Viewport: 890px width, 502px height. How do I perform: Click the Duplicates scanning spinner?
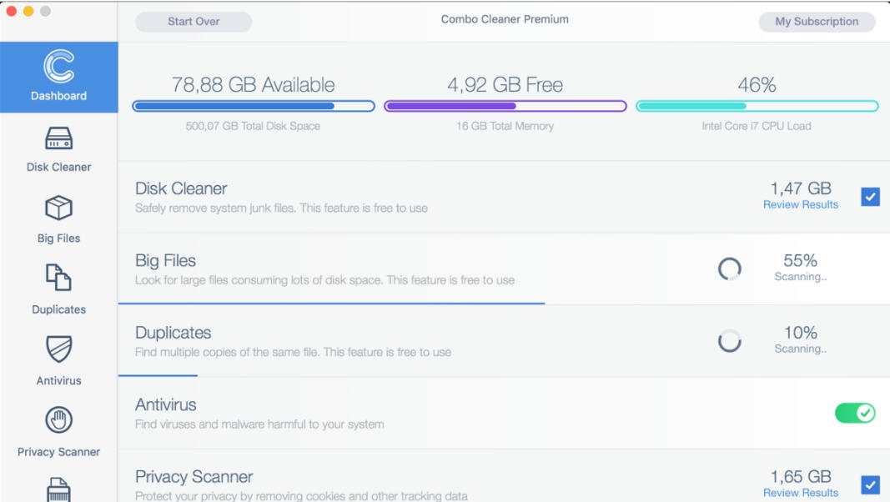pos(728,341)
